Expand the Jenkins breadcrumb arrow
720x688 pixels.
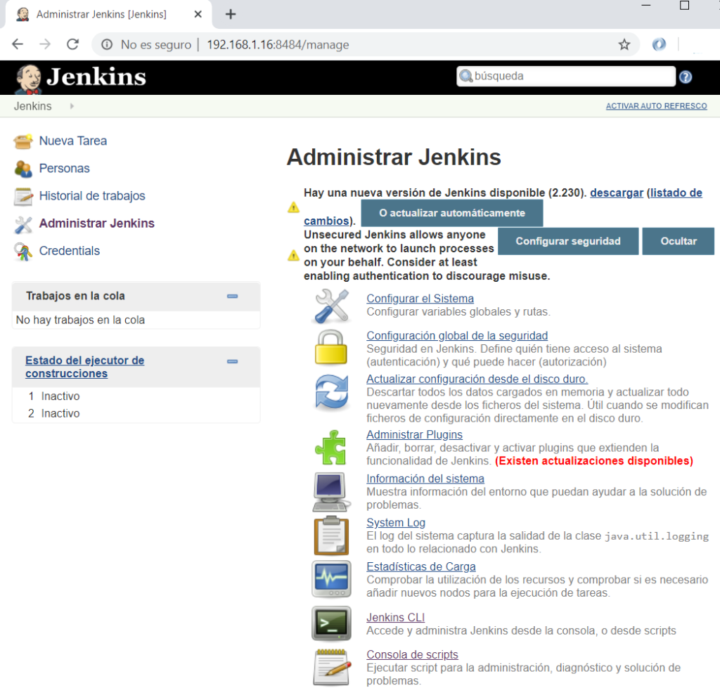tap(72, 106)
